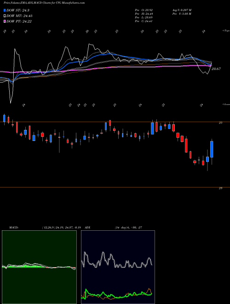Screen dimensions: 230x304
Task: Click the 'Pre O: 23.92' open value
Action: (x=144, y=10)
